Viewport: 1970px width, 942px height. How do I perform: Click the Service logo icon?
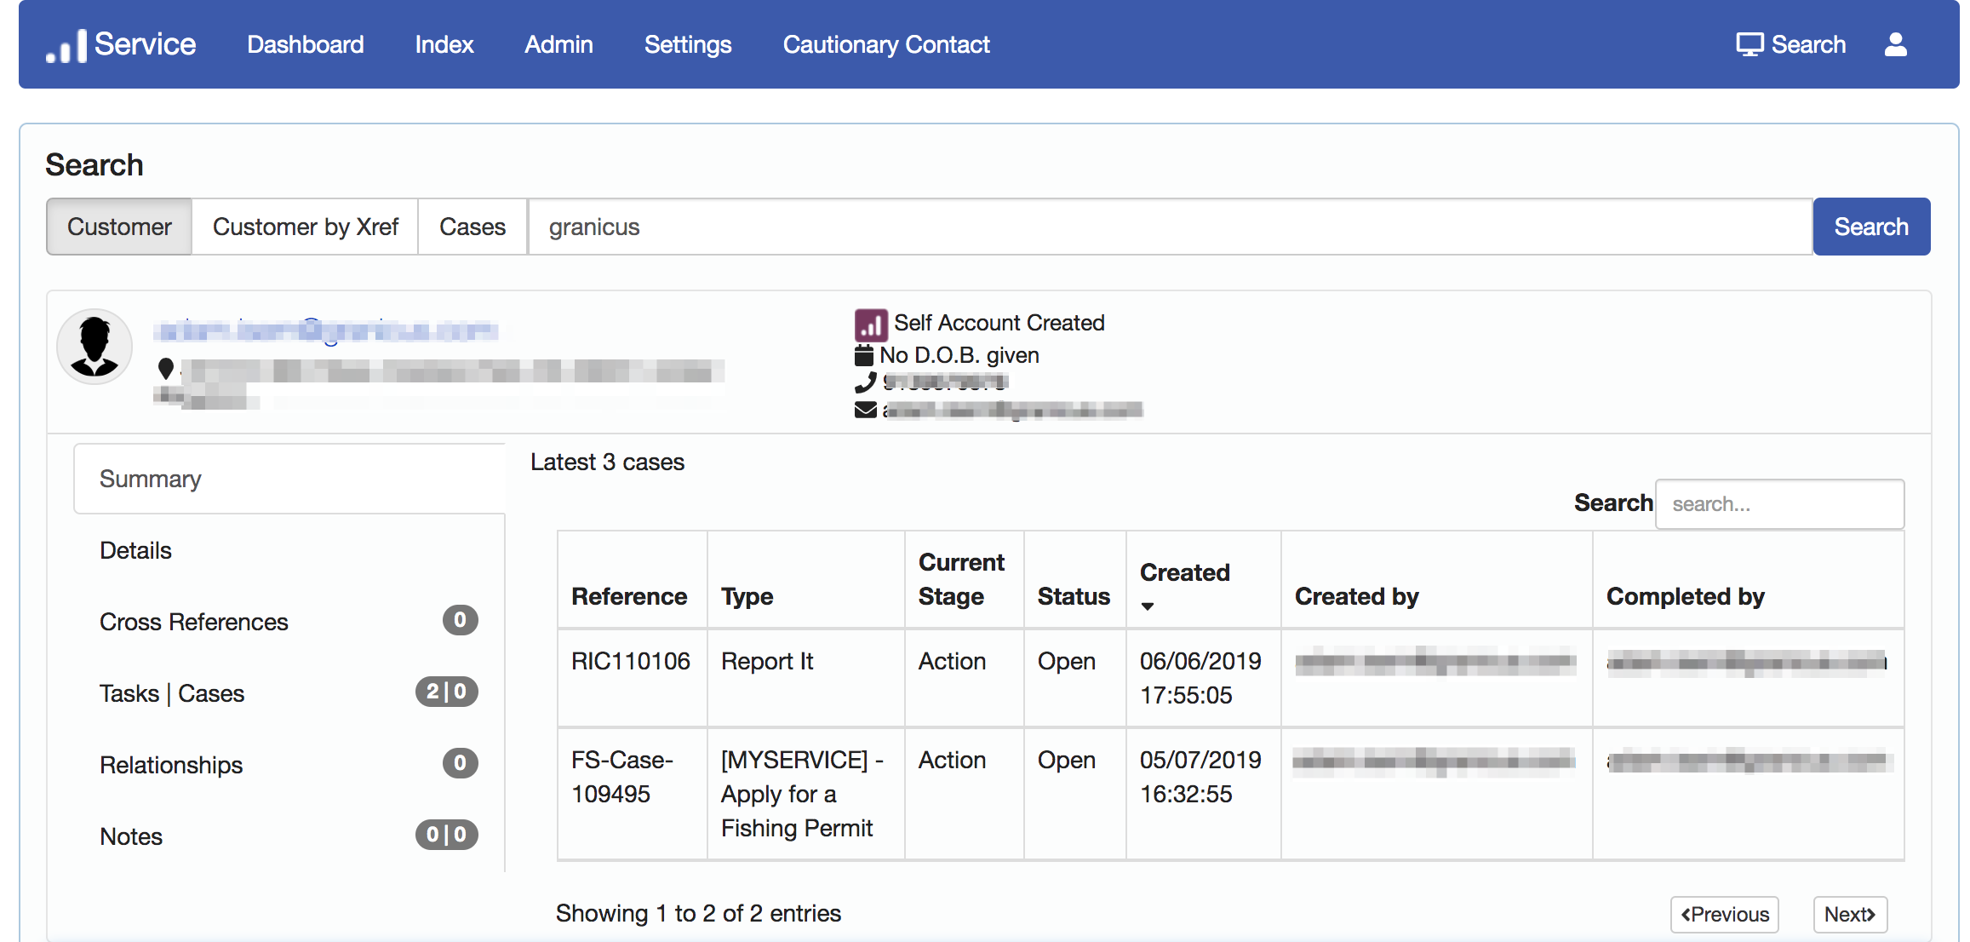coord(66,45)
